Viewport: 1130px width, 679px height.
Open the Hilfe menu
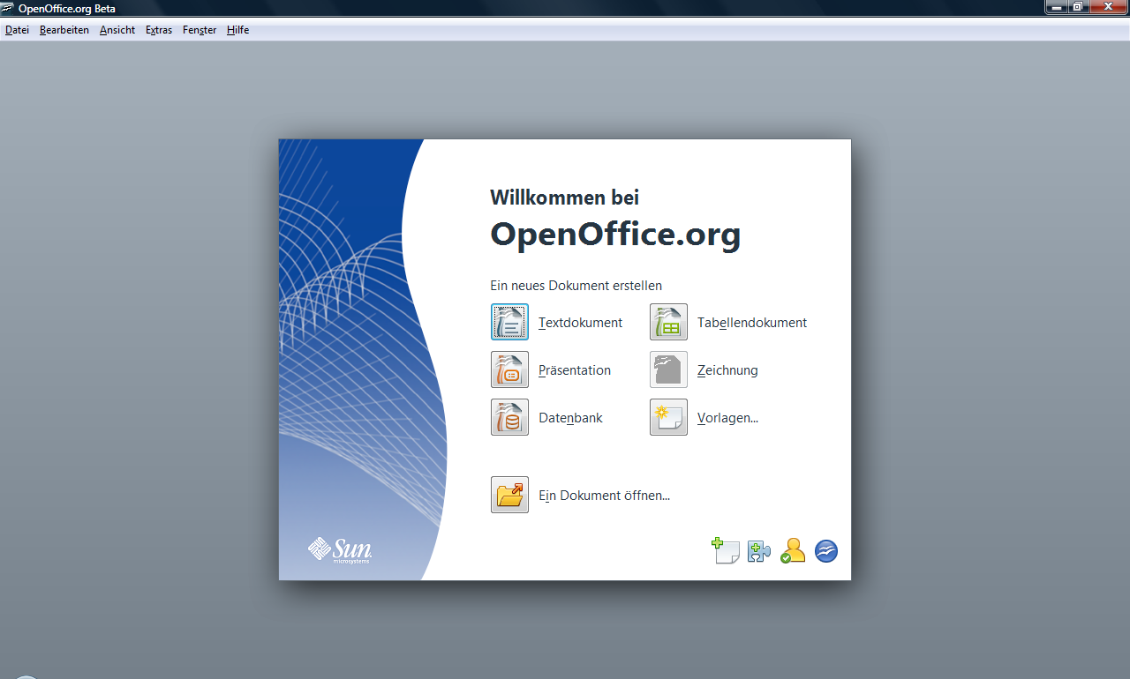click(x=237, y=30)
